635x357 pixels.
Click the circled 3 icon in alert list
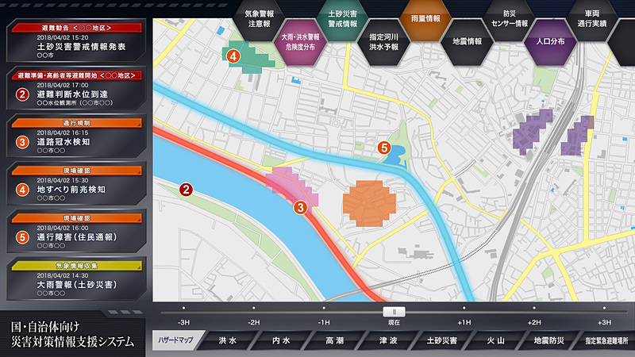22,142
